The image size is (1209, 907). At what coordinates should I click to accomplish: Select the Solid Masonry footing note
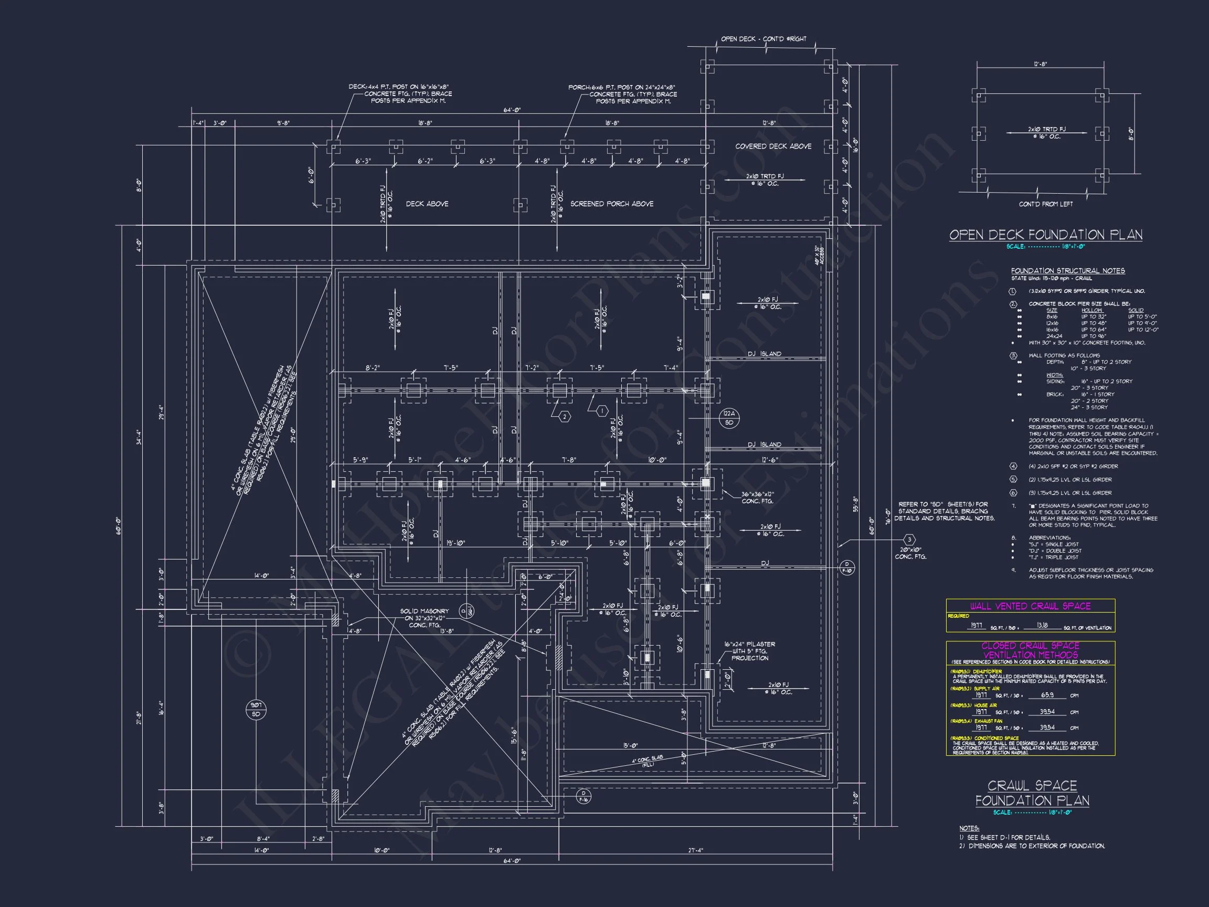point(424,618)
